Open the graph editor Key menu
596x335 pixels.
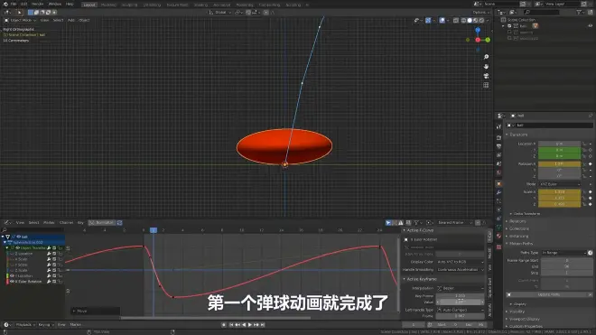[x=80, y=223]
